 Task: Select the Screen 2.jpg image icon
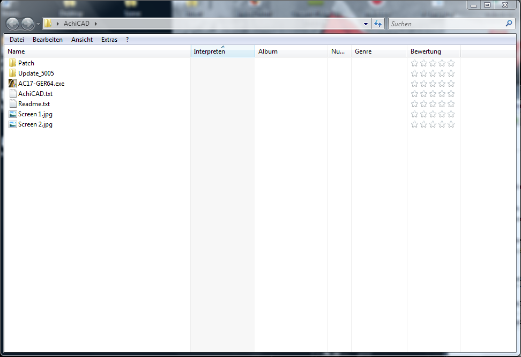[x=13, y=124]
